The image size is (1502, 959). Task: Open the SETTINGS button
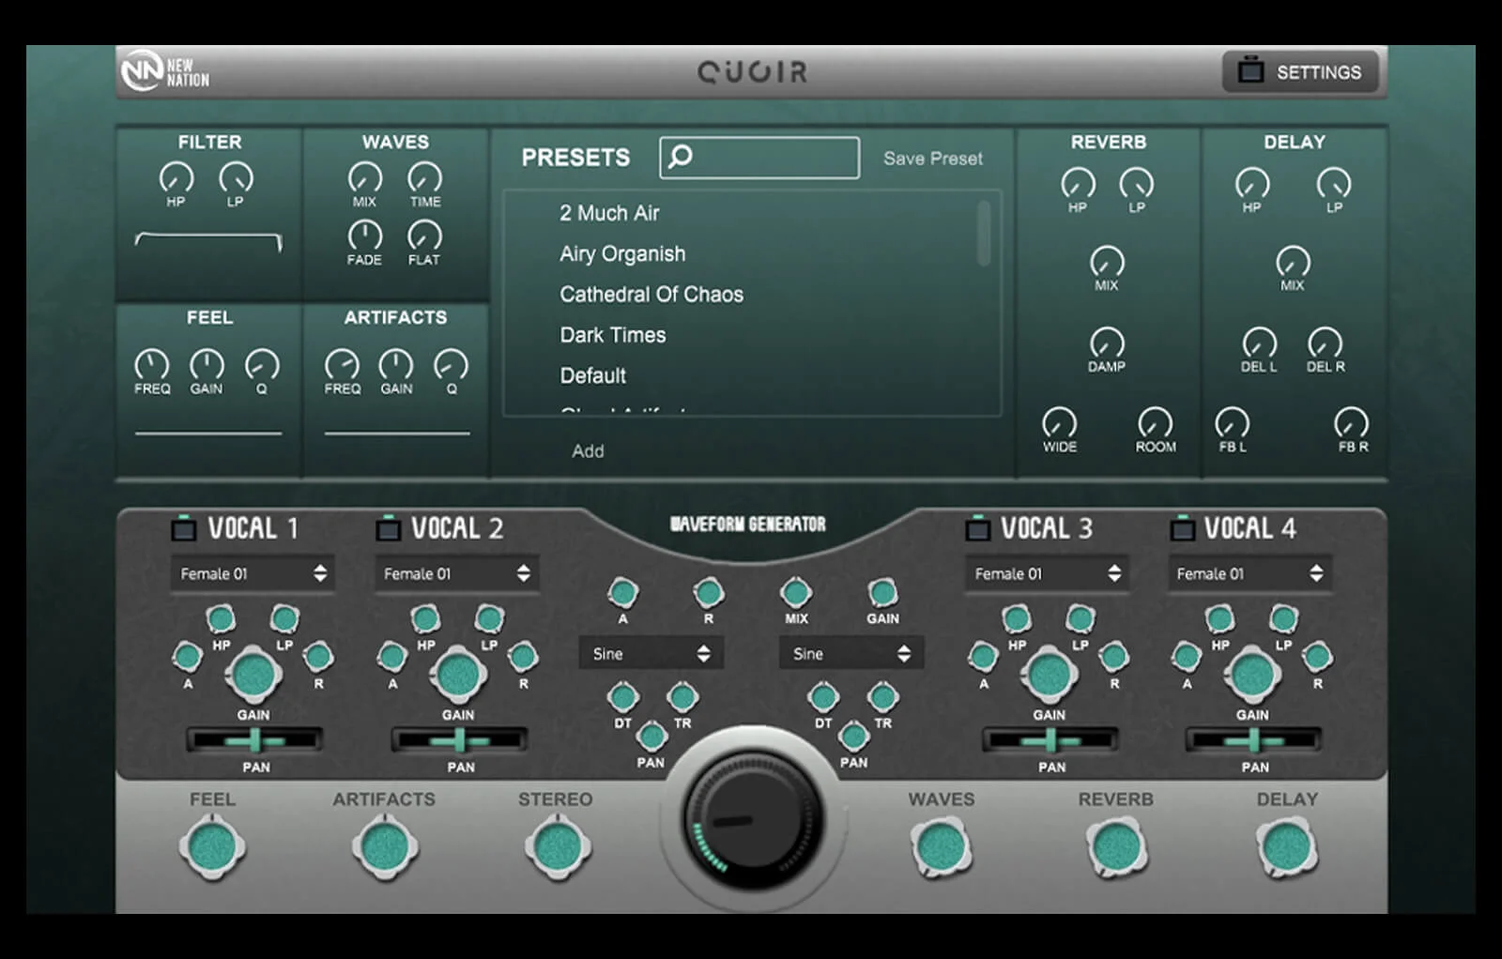1300,72
